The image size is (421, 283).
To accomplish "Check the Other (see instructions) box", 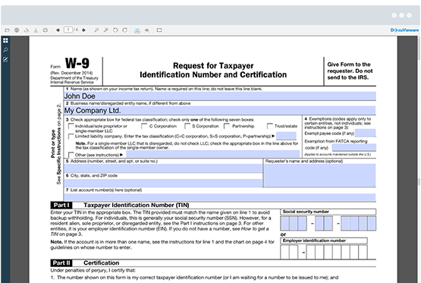I will point(71,155).
